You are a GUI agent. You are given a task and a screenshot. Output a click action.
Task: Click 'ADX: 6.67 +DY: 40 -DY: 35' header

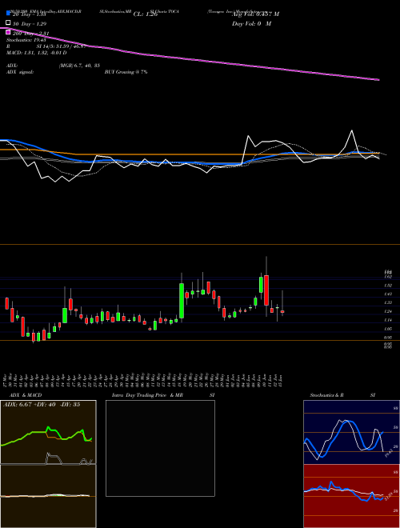pyautogui.click(x=42, y=405)
